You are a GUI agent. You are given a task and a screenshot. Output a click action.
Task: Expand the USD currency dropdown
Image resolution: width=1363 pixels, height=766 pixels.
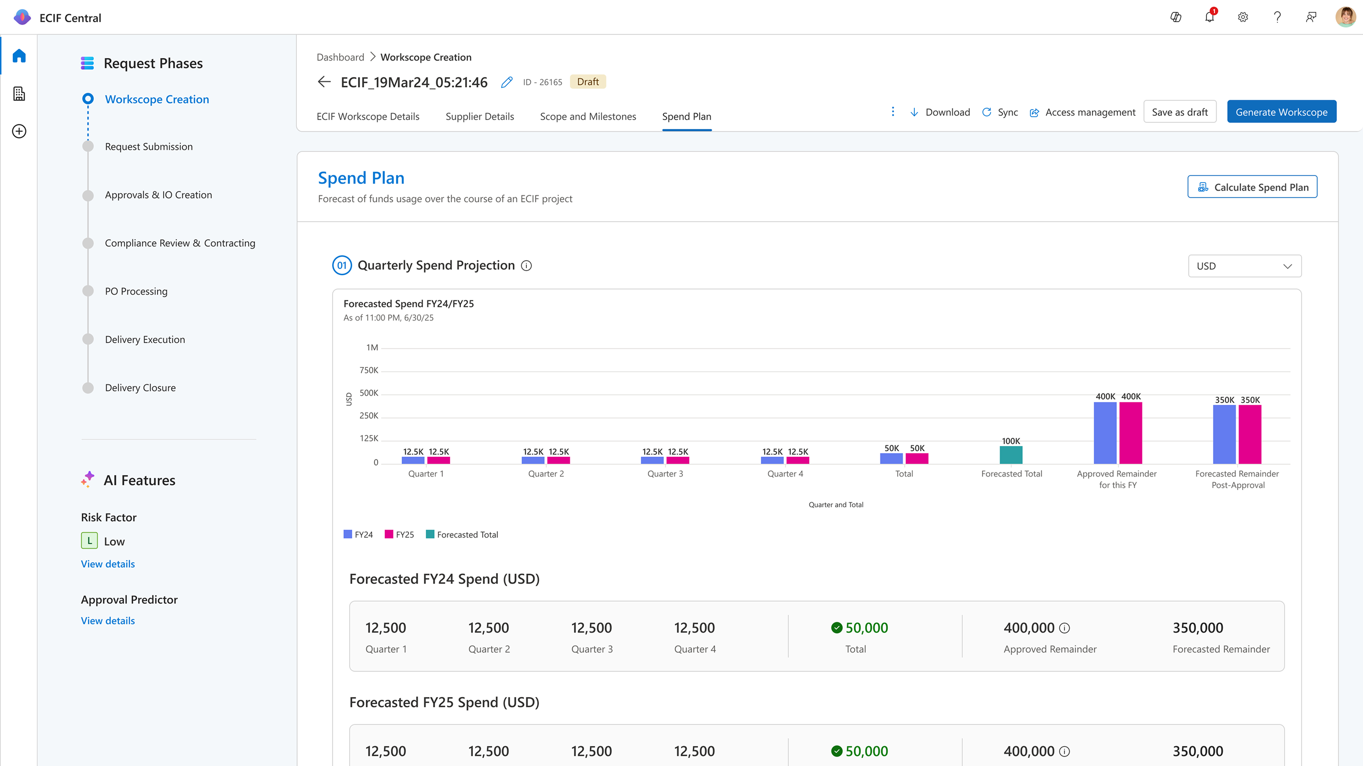(1245, 266)
